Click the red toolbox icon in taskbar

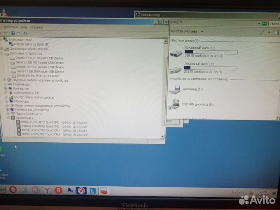point(104,191)
